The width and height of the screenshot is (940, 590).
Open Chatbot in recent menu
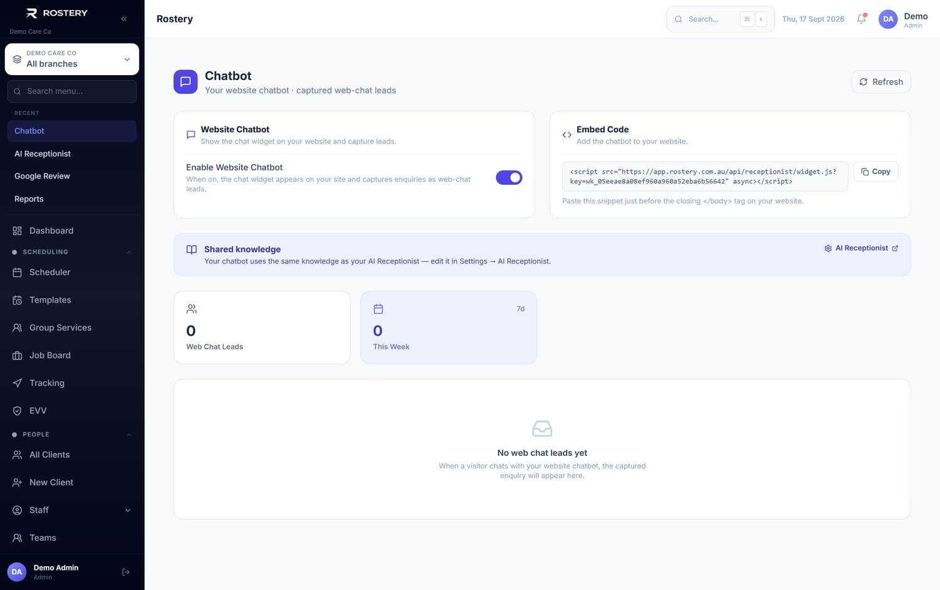(71, 131)
